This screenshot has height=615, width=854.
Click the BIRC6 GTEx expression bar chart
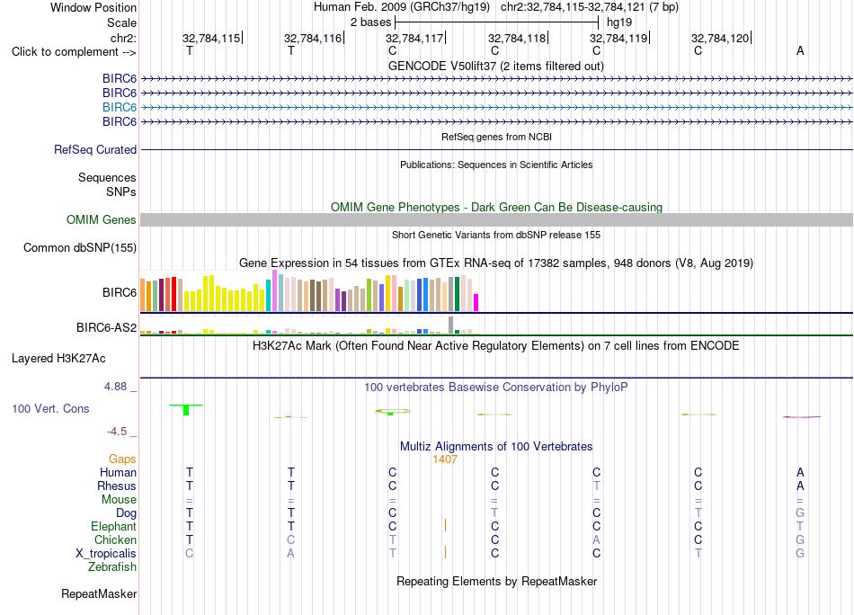click(x=309, y=291)
